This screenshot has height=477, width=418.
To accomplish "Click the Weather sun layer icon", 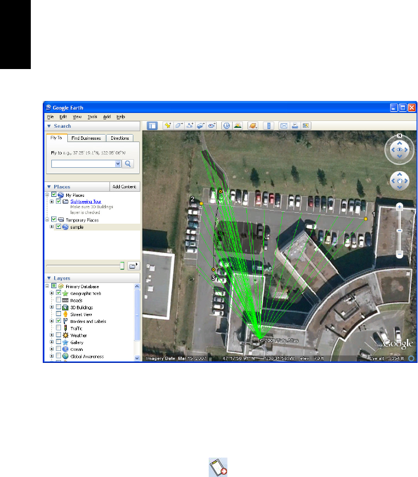I will 66,335.
